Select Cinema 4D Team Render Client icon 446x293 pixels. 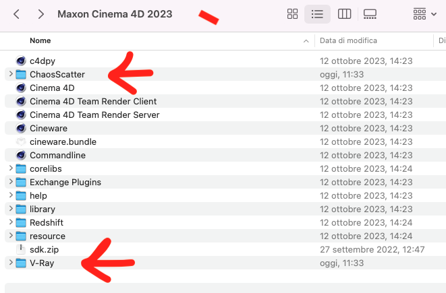(x=21, y=101)
